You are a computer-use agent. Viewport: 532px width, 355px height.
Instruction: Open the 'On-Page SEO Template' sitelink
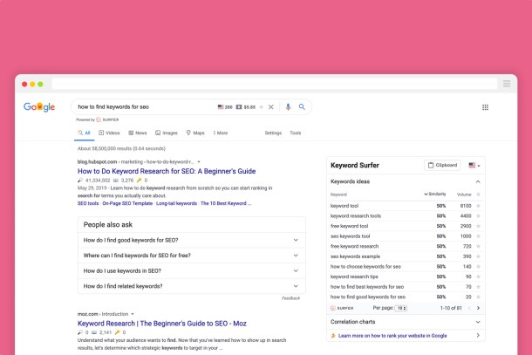[127, 203]
